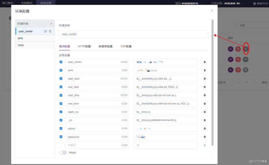Screen dimensions: 269x165
Task: Select the pms environment in list
Action: pyautogui.click(x=35, y=38)
